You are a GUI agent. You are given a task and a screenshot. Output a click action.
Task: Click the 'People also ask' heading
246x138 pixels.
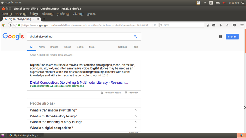[x=43, y=103]
